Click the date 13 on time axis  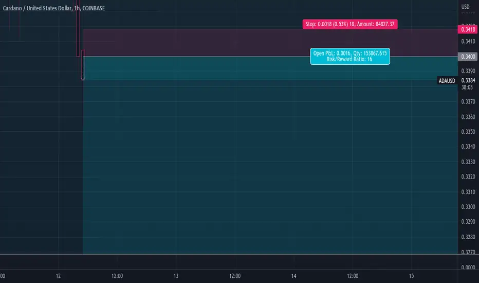tap(176, 276)
